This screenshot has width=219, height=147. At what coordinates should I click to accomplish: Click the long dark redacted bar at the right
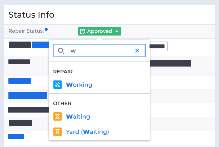point(171,63)
